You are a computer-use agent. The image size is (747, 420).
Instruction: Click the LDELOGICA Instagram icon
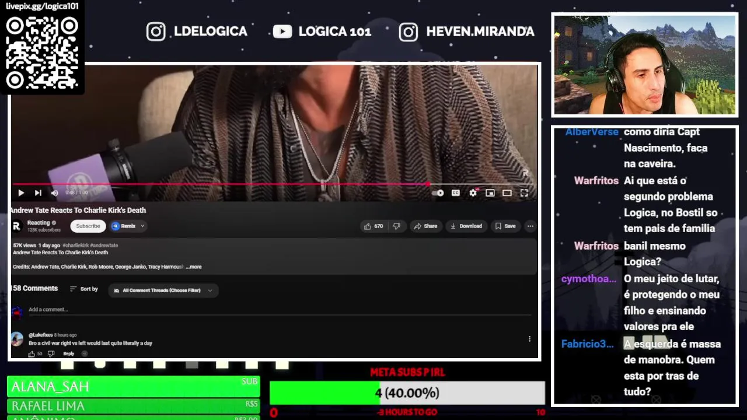pyautogui.click(x=156, y=32)
